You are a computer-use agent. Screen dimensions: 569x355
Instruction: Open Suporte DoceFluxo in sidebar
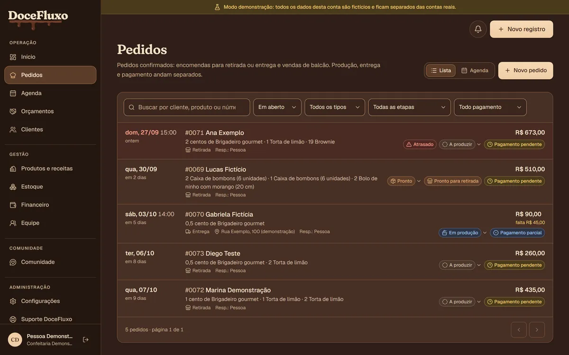pos(50,319)
